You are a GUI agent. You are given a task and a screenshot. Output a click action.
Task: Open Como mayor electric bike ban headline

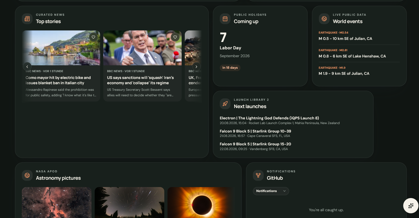tap(58, 80)
